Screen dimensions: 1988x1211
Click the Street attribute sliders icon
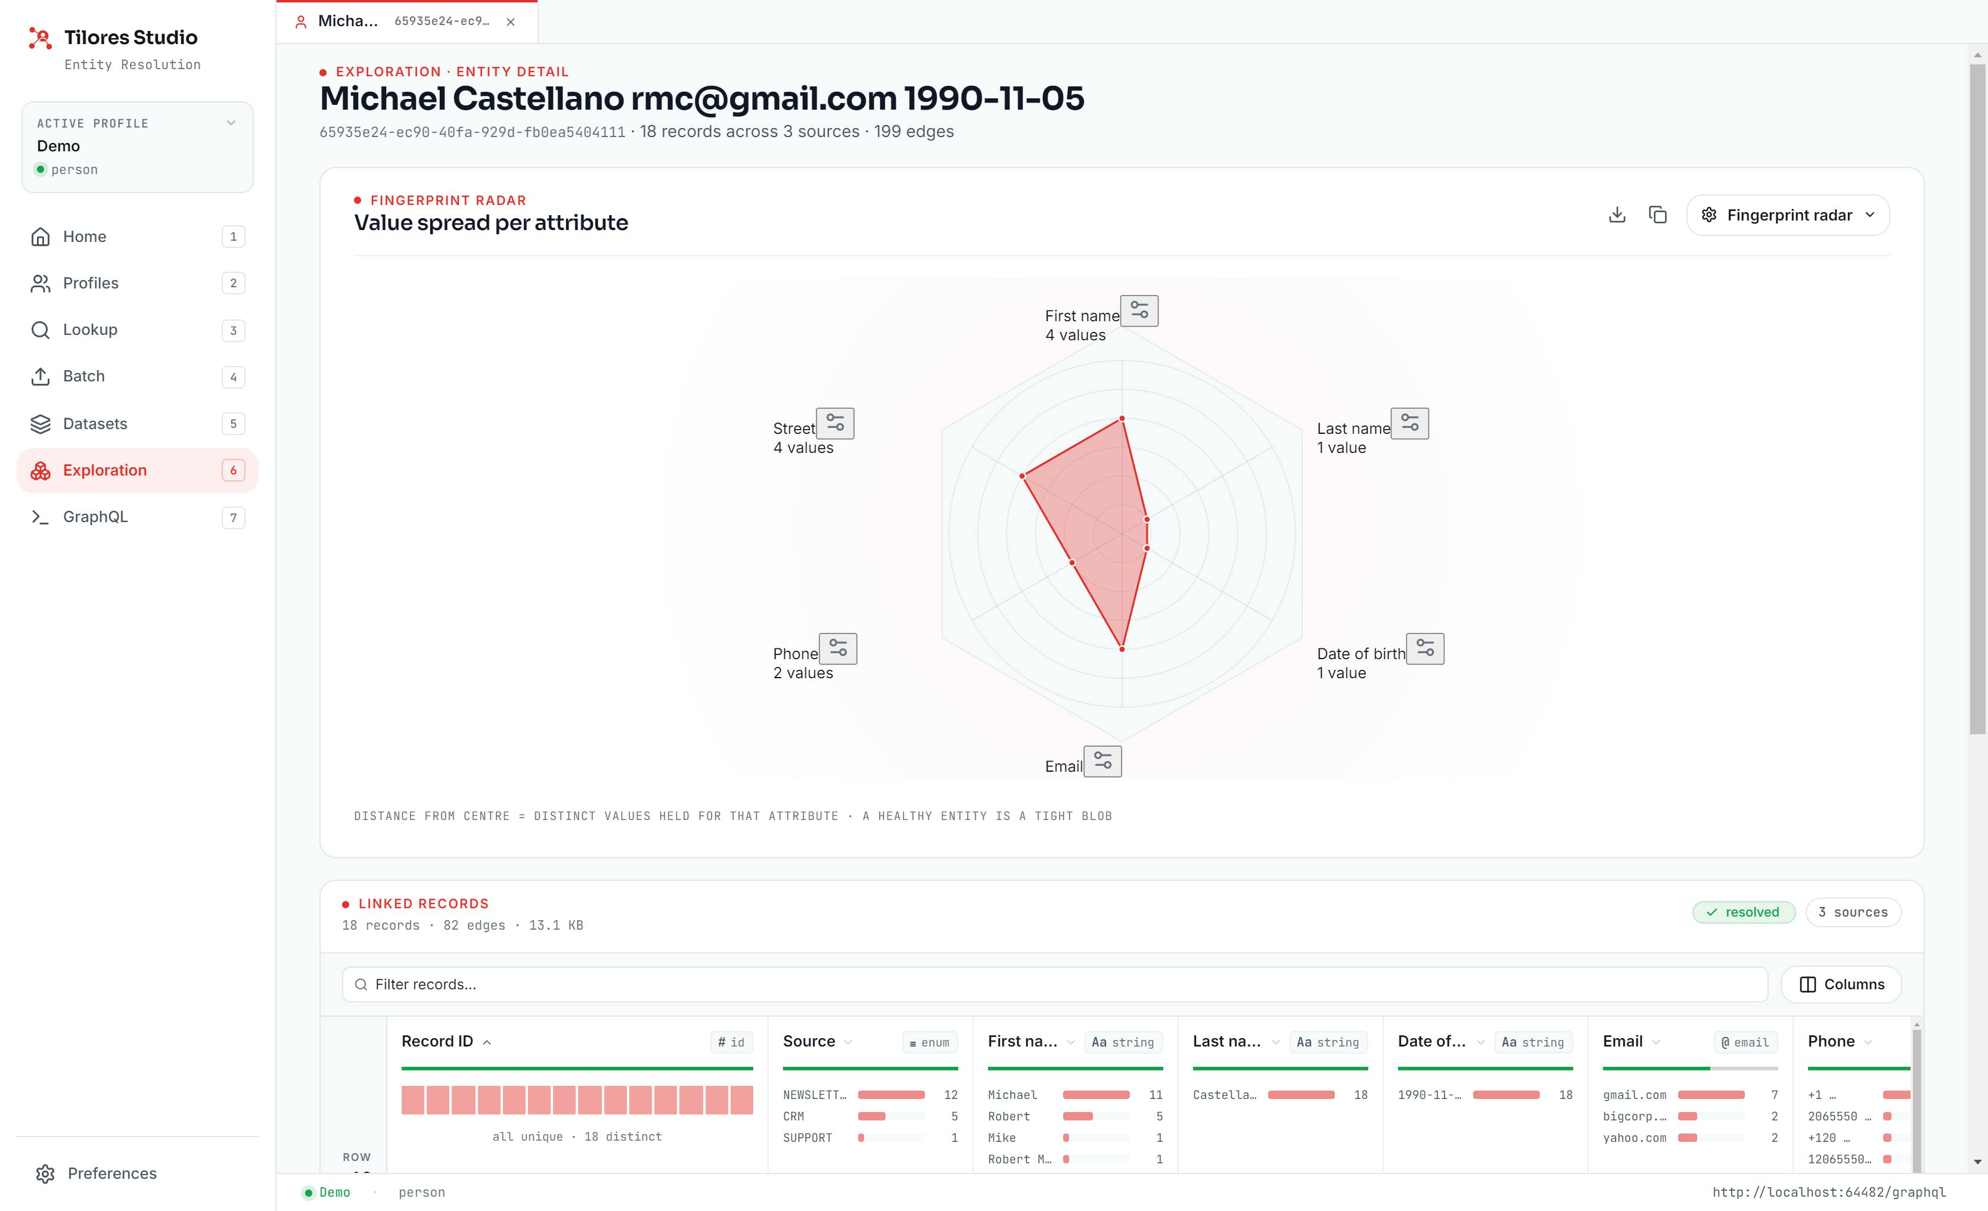[835, 424]
